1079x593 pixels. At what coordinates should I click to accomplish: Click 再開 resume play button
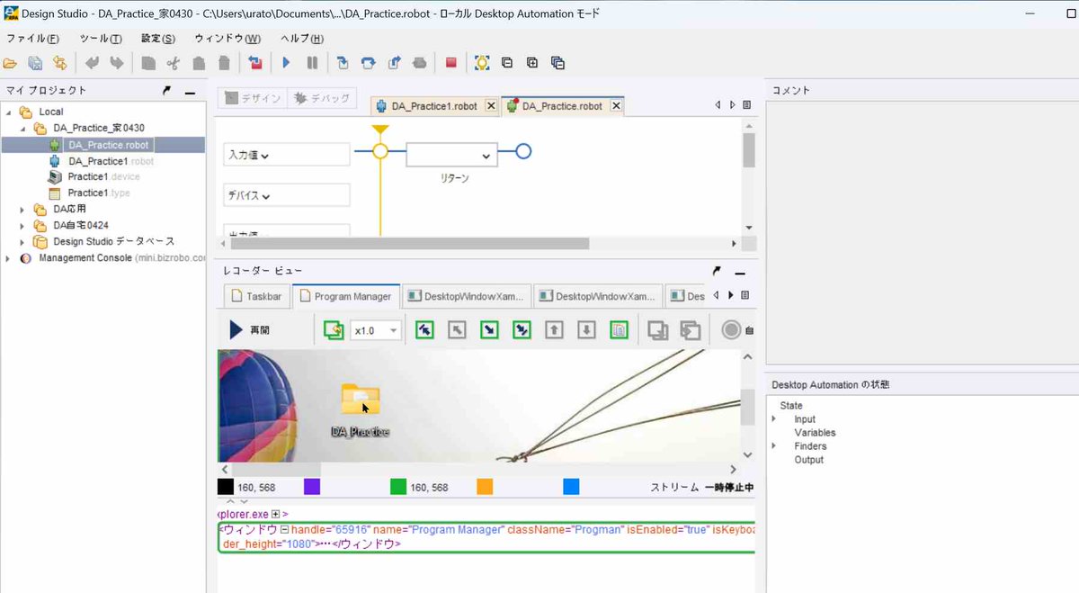point(250,330)
